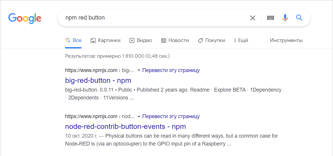Open the Новости tab
This screenshot has width=333, height=156.
coord(175,40)
